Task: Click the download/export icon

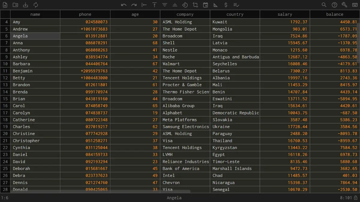Action: [x=25, y=5]
